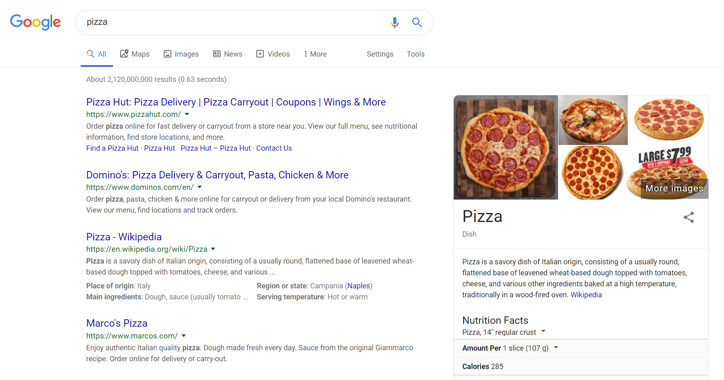Viewport: 724px width, 380px height.
Task: Expand en.wikipedia.org URL dropdown arrow
Action: click(213, 249)
